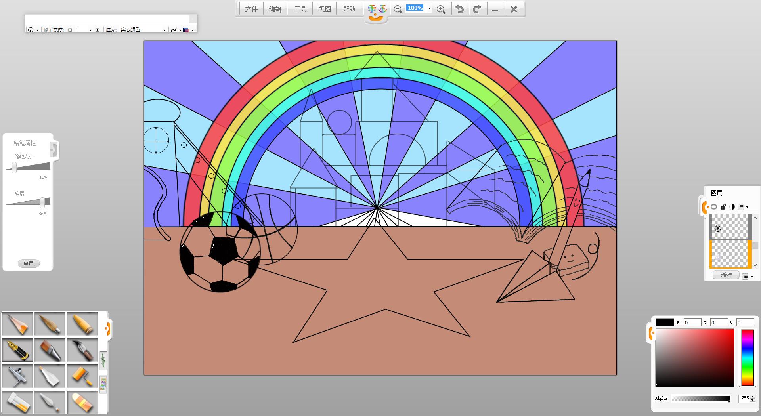This screenshot has height=416, width=761.
Task: Open the 工具 menu
Action: 300,9
